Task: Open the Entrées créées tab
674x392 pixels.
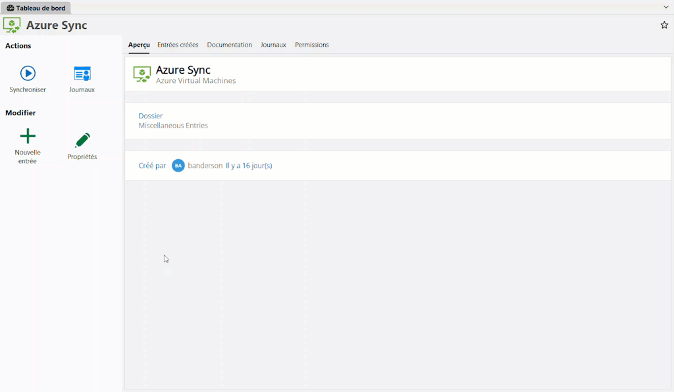Action: [178, 45]
